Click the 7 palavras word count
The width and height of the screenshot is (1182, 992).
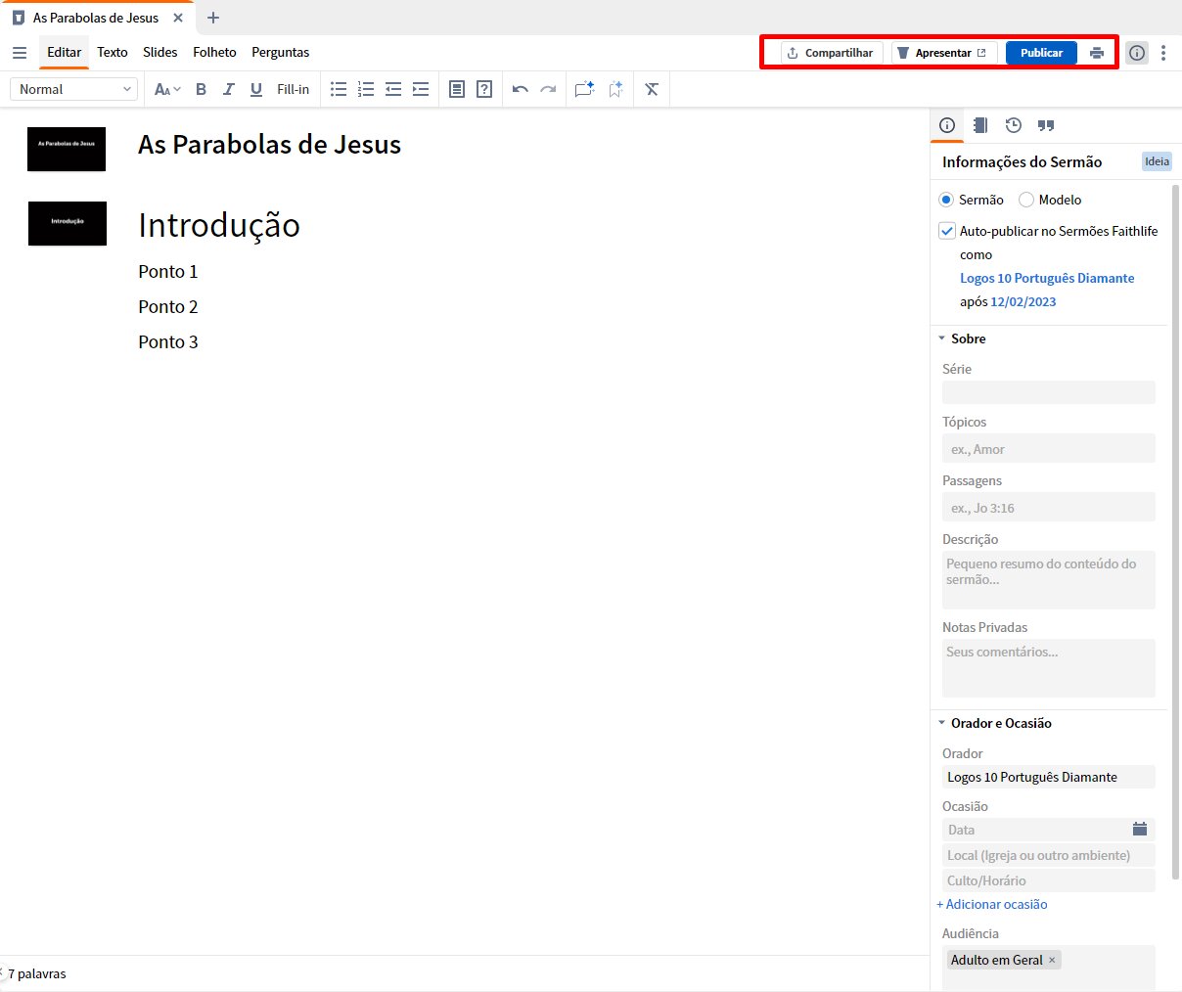pyautogui.click(x=37, y=973)
